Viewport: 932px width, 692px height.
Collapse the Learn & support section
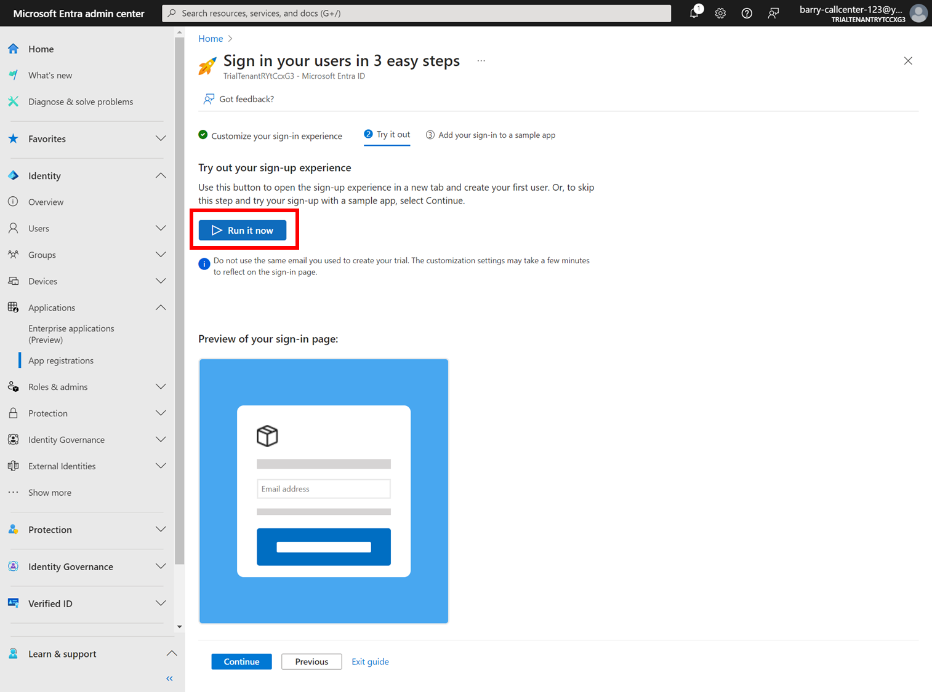(172, 654)
